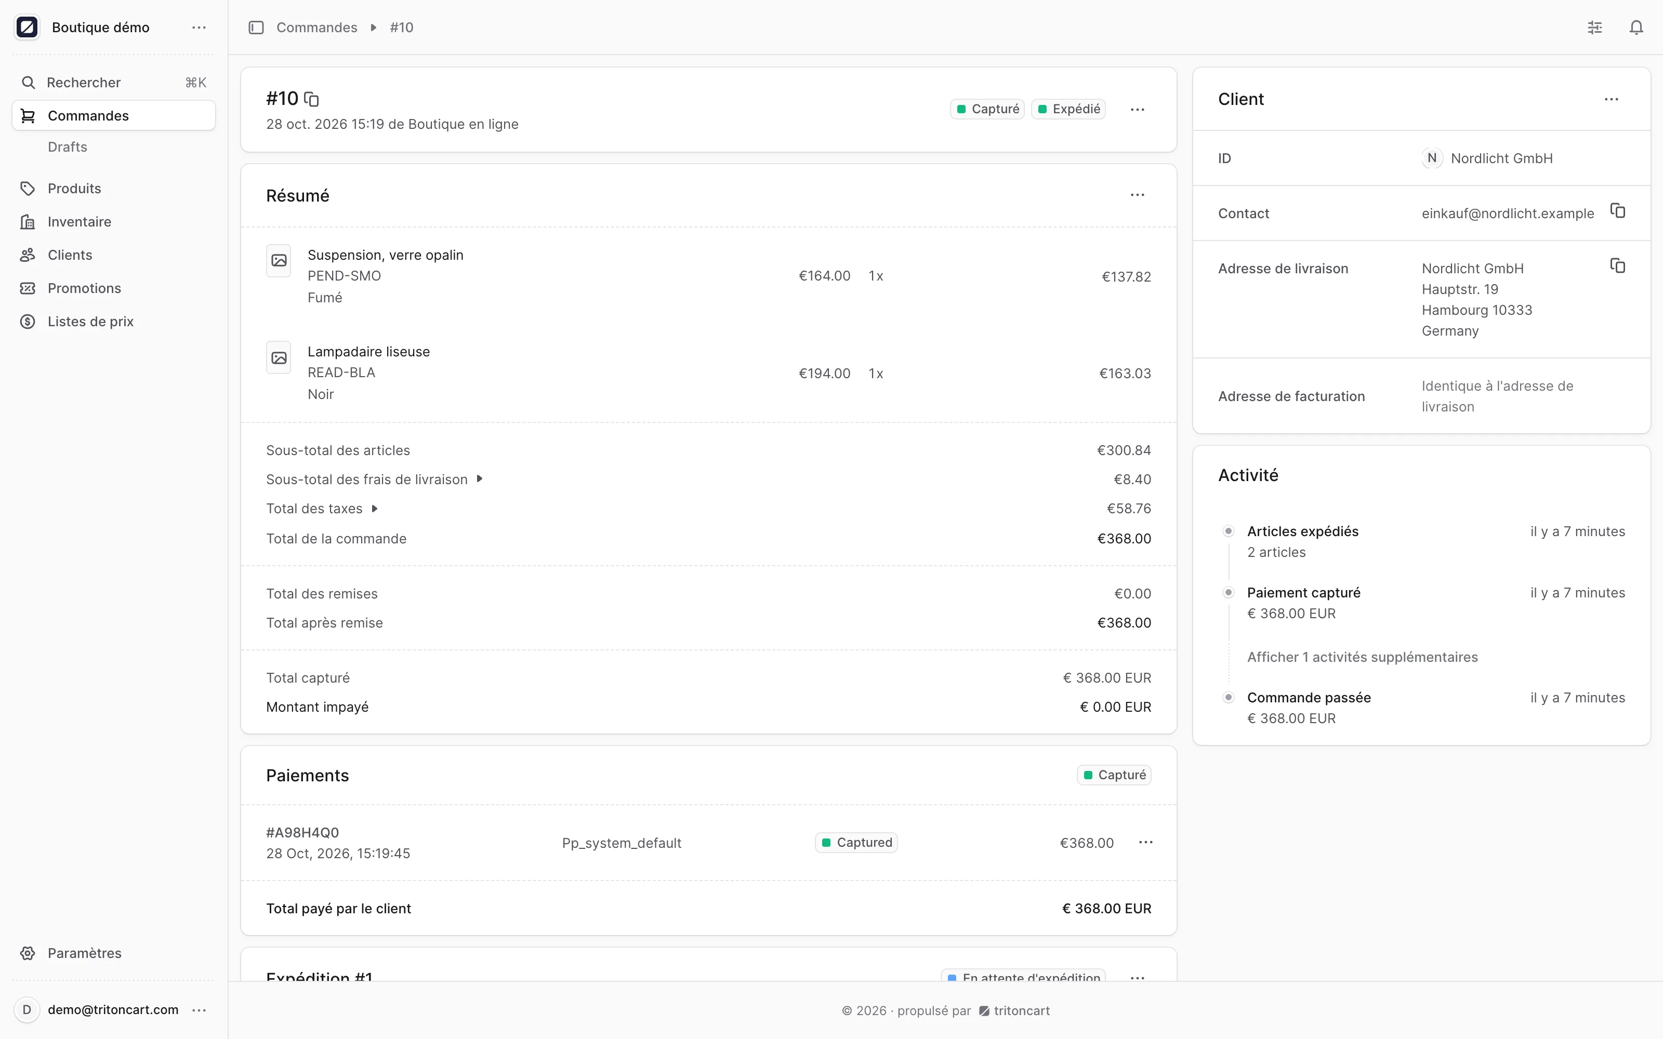
Task: Open user account menu for demo@tritoncart.com
Action: coord(199,1010)
